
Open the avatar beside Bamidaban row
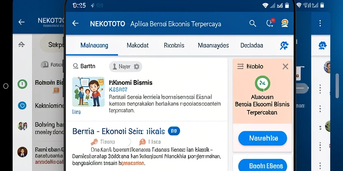[x=22, y=152]
